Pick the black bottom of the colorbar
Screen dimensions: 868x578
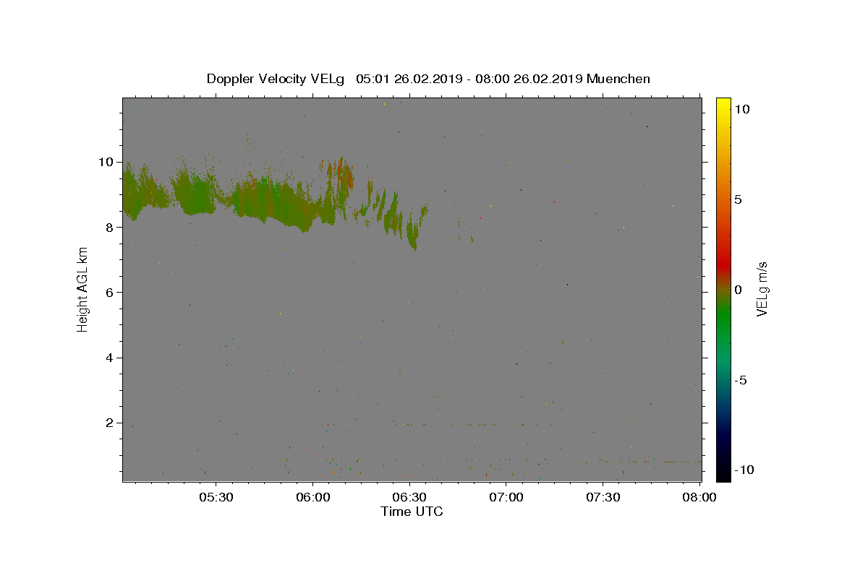(723, 473)
